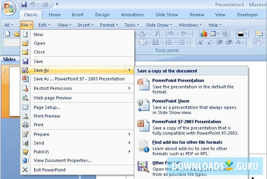Click the Increase Font Size icon

pos(200,42)
